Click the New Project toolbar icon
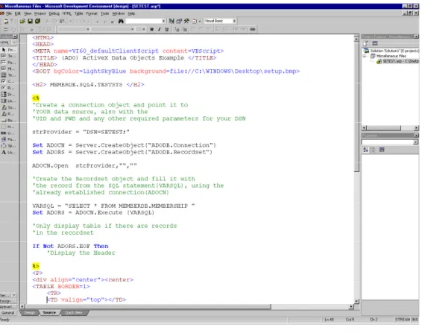The image size is (425, 333). pos(6,21)
